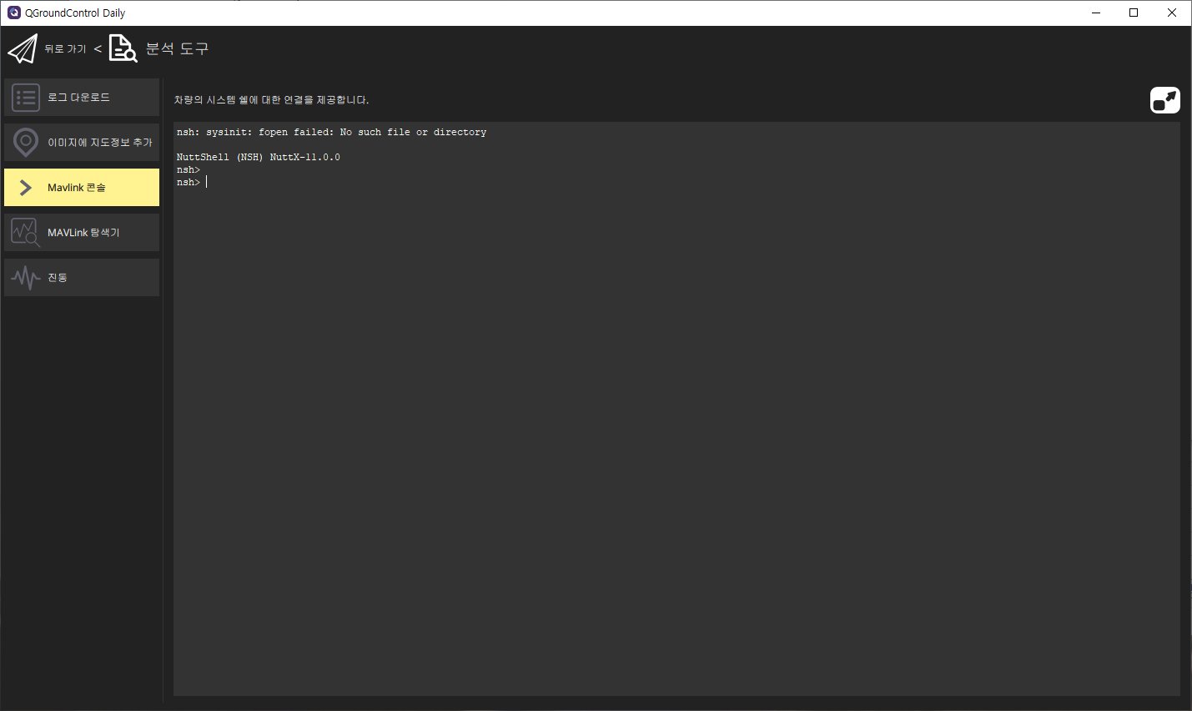Click the Mavlink console chevron icon
This screenshot has height=711, width=1192.
click(26, 188)
